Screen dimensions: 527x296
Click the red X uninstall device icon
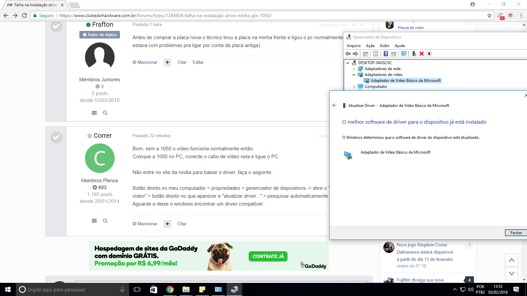point(422,54)
